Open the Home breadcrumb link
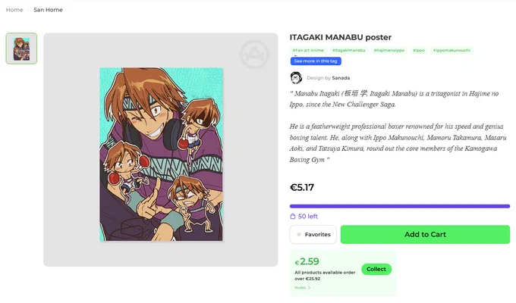This screenshot has height=303, width=516. coord(14,10)
